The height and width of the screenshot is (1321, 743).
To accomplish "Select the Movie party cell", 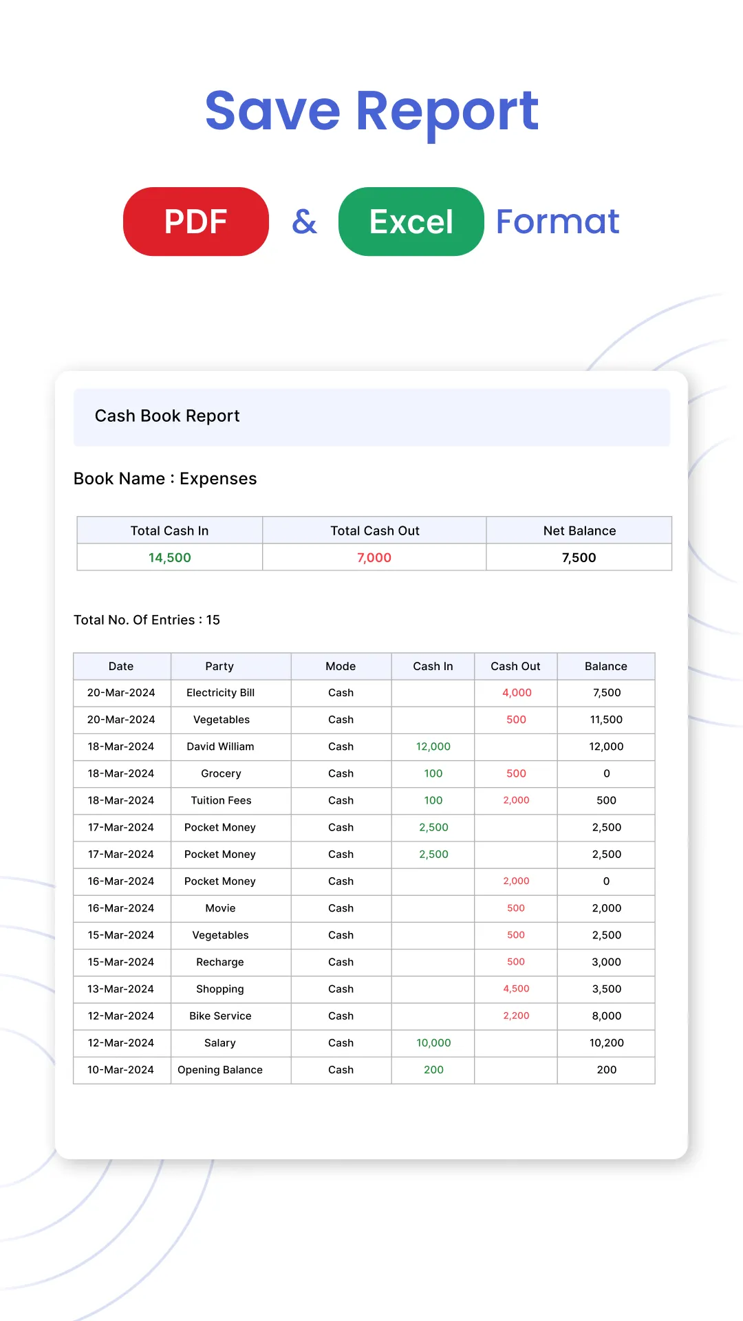I will pos(231,908).
